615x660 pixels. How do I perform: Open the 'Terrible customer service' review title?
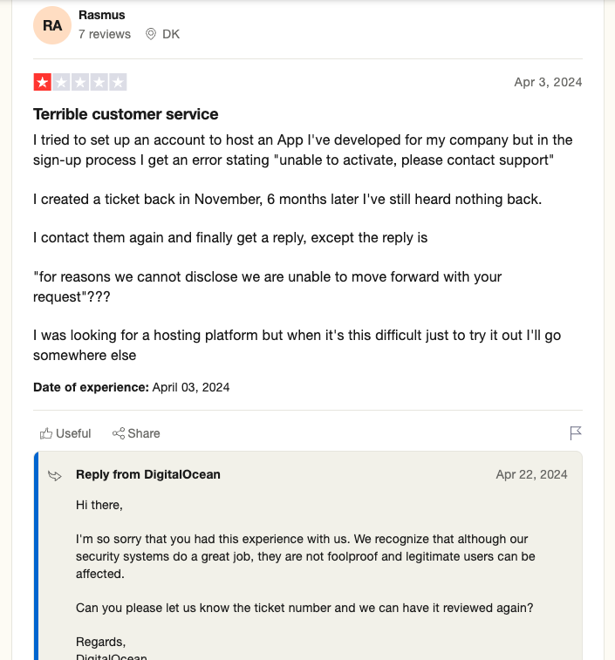126,114
